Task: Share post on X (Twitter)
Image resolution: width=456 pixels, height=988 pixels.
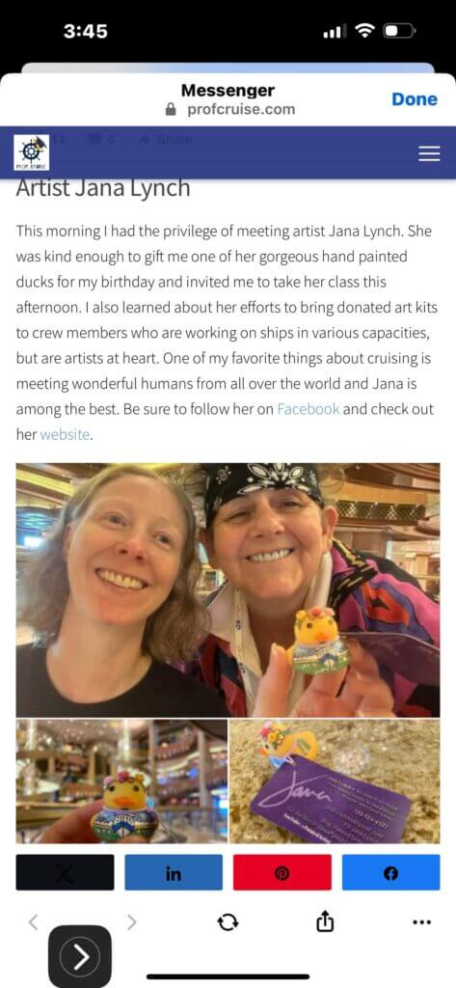Action: pos(65,872)
